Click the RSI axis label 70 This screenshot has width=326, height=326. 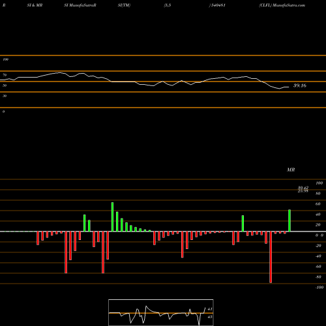click(x=5, y=75)
